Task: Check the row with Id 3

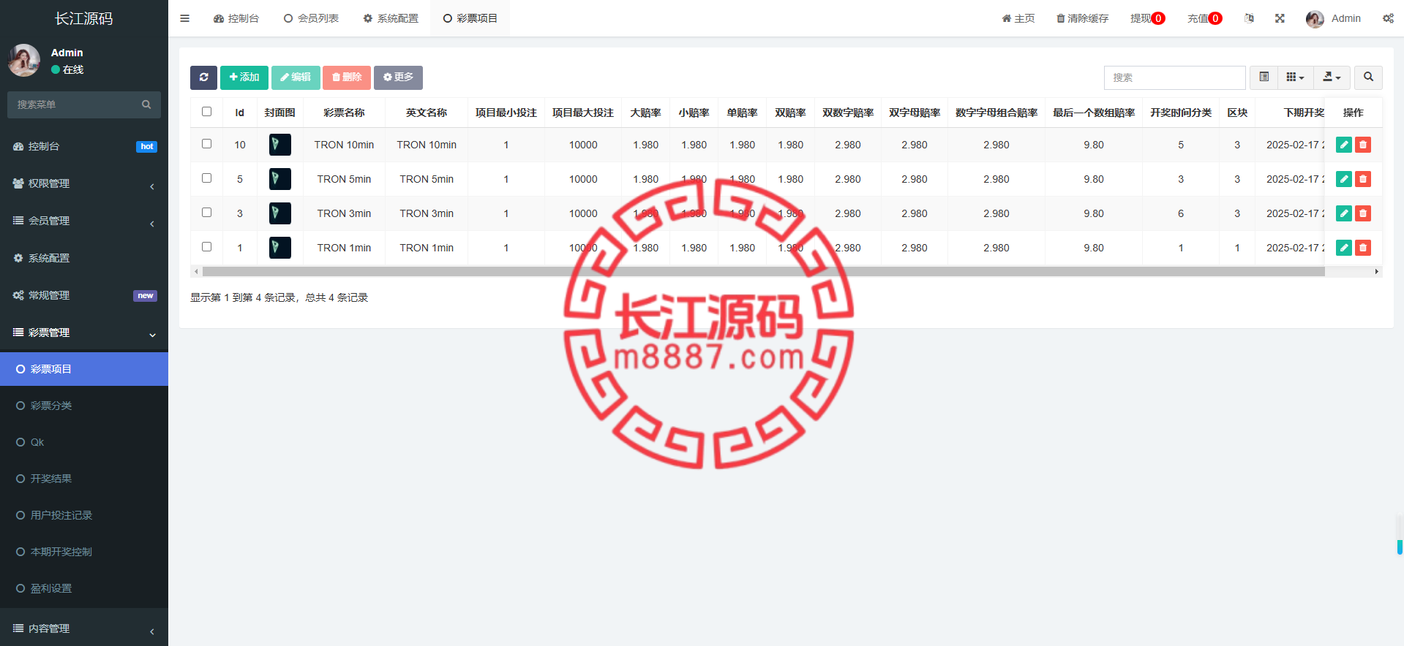Action: point(206,213)
